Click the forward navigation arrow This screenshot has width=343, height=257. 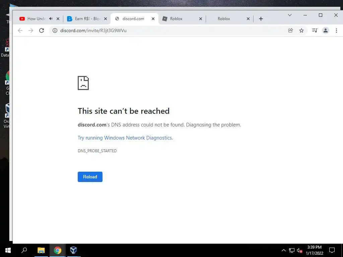tap(31, 30)
